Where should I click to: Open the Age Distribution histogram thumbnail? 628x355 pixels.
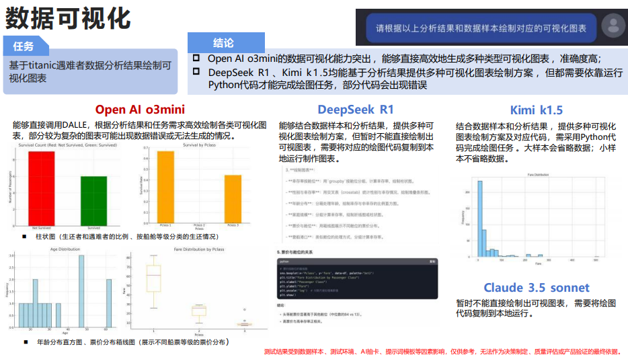click(60, 290)
